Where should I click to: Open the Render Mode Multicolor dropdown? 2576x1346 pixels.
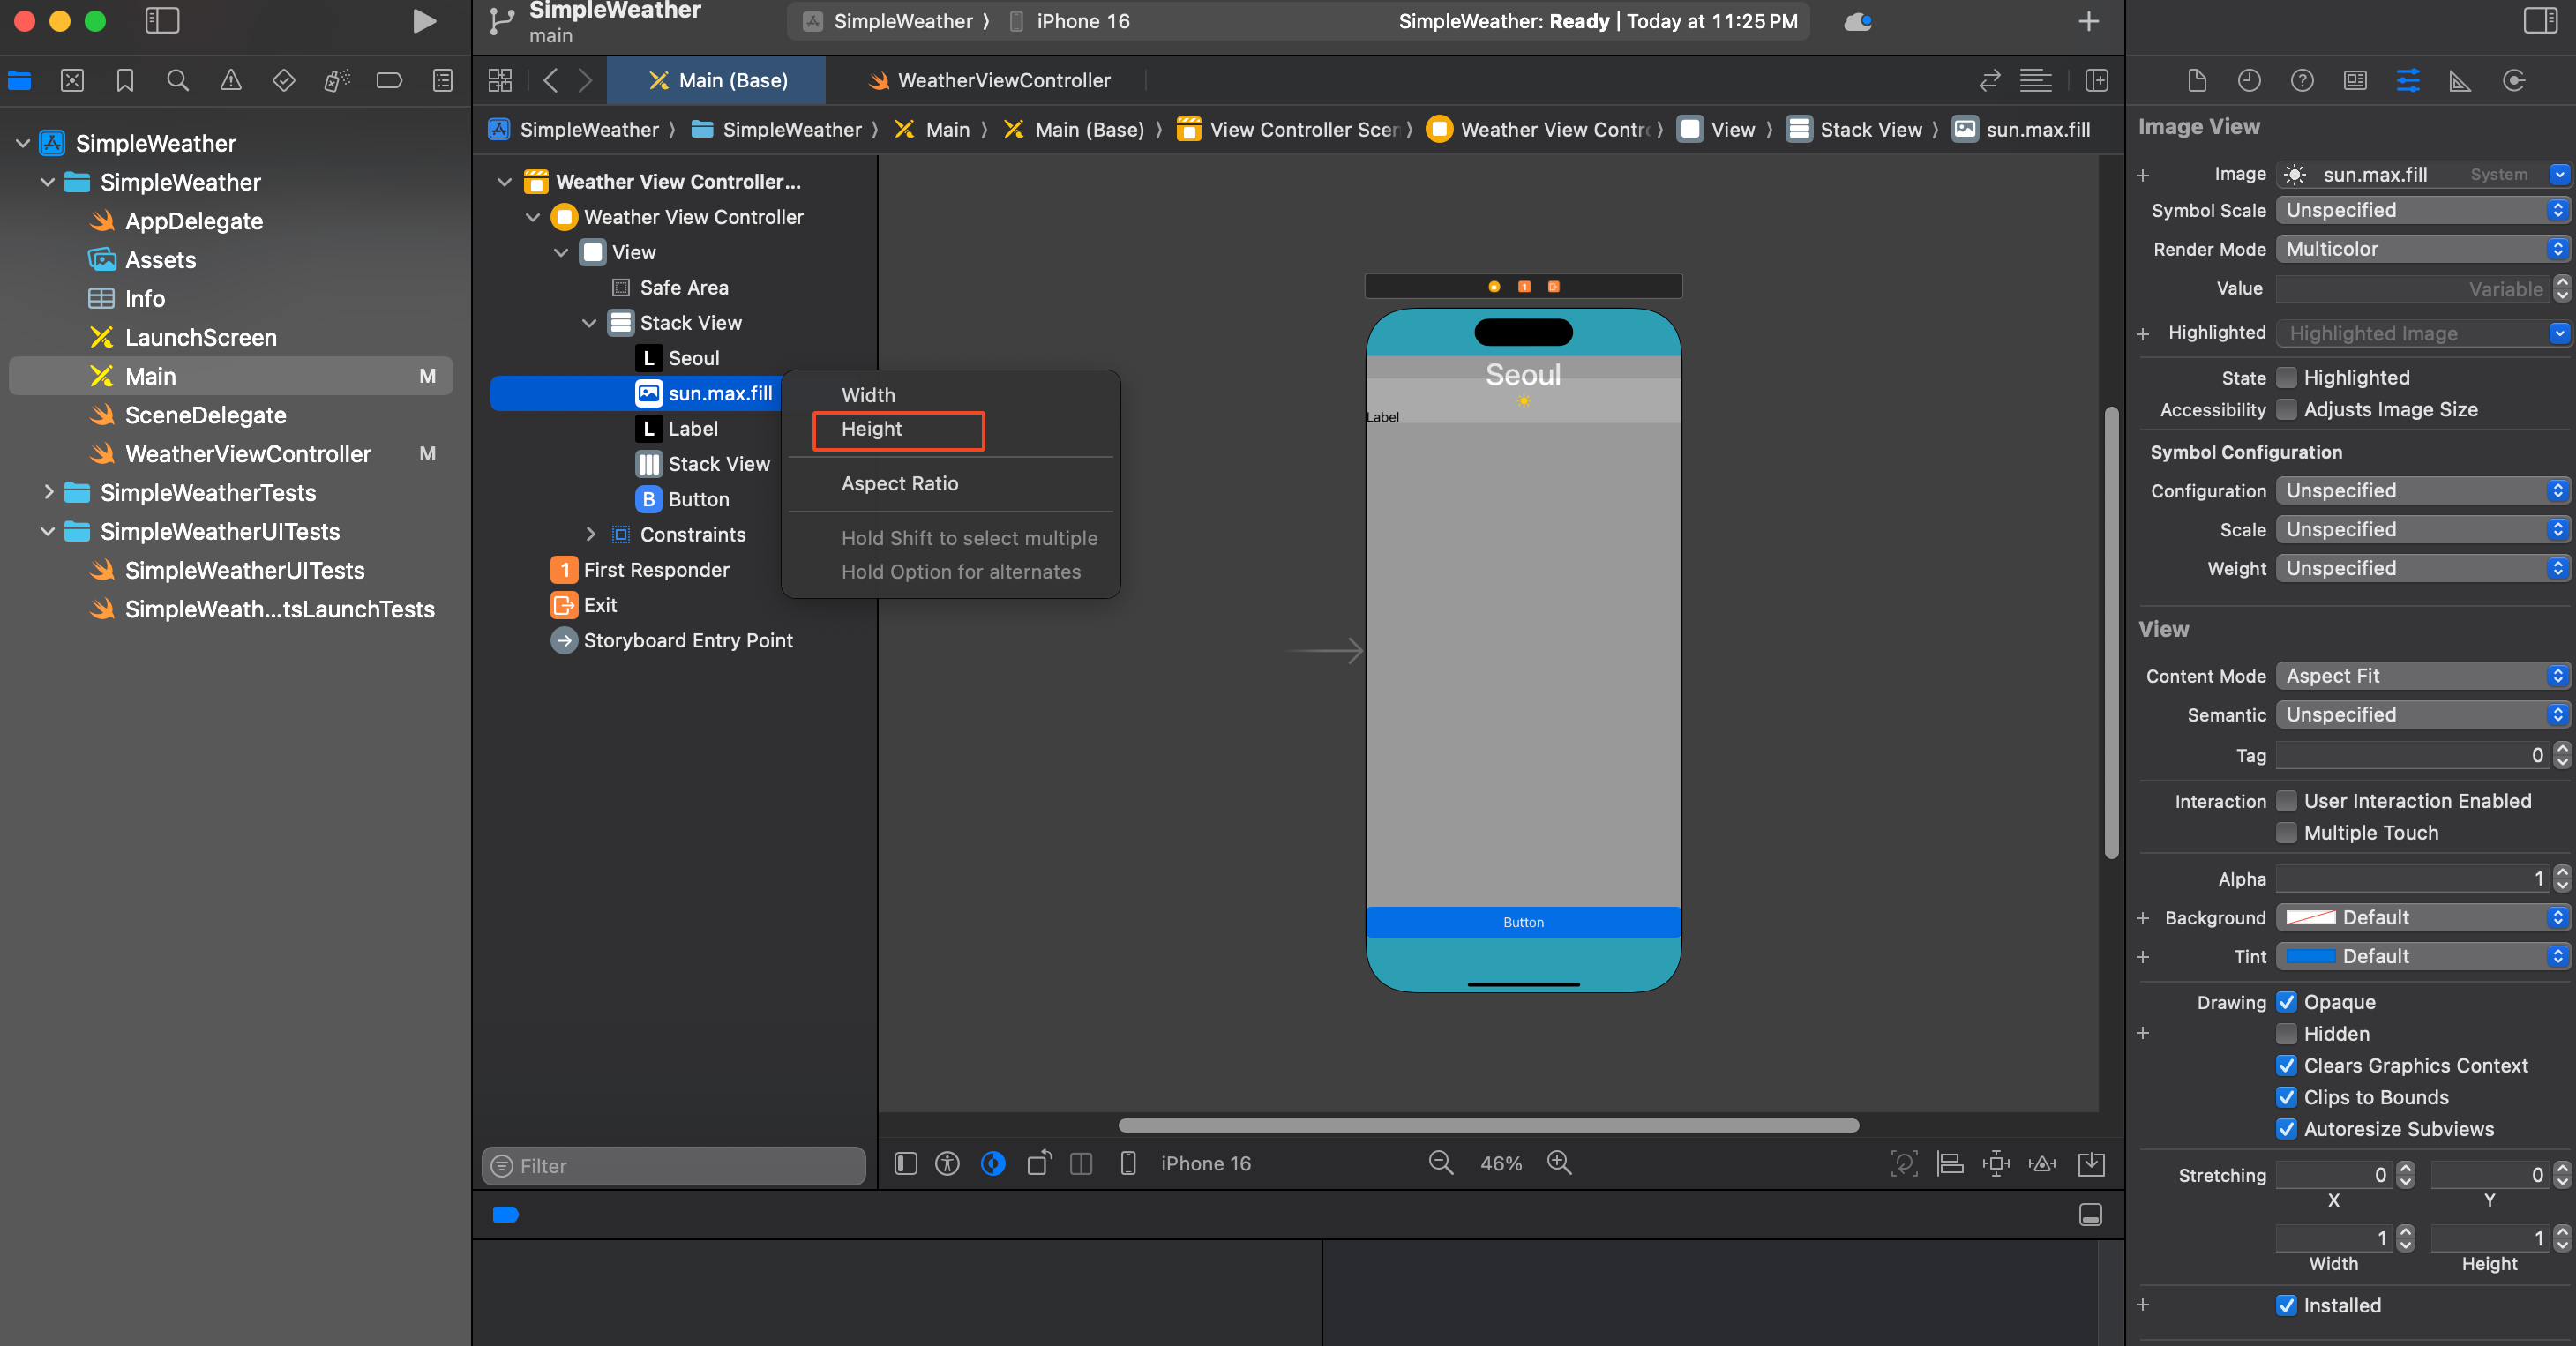[2421, 249]
